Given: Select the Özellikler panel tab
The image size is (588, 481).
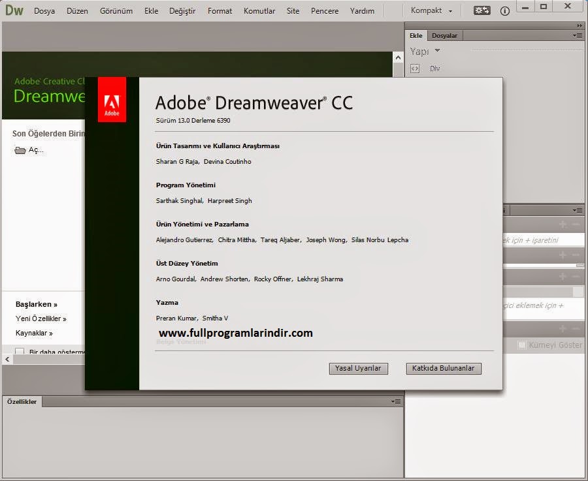Looking at the screenshot, I should tap(22, 401).
